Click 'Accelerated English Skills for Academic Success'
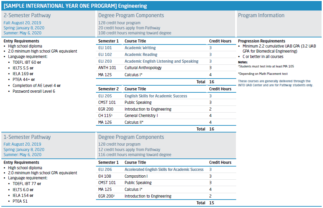This screenshot has width=323, height=208. [x=164, y=170]
